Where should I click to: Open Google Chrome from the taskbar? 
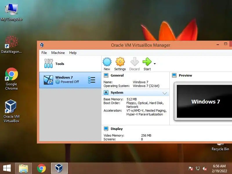click(41, 168)
